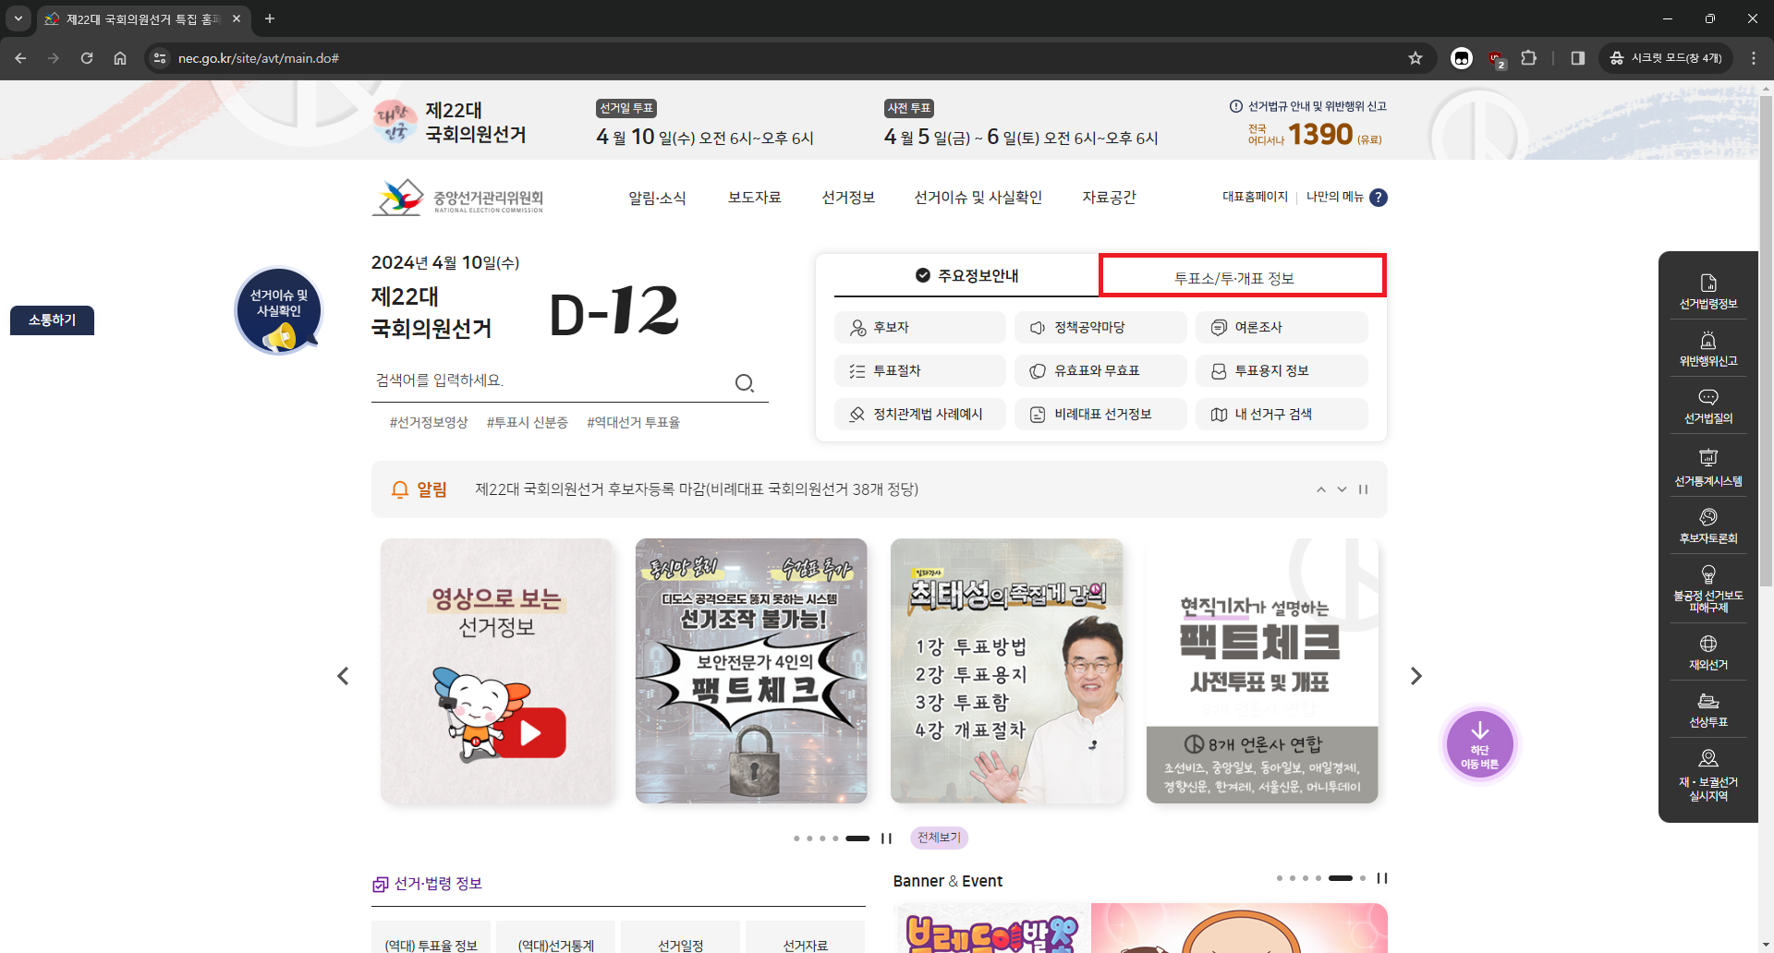
Task: Go to previous carousel card arrow
Action: (343, 676)
